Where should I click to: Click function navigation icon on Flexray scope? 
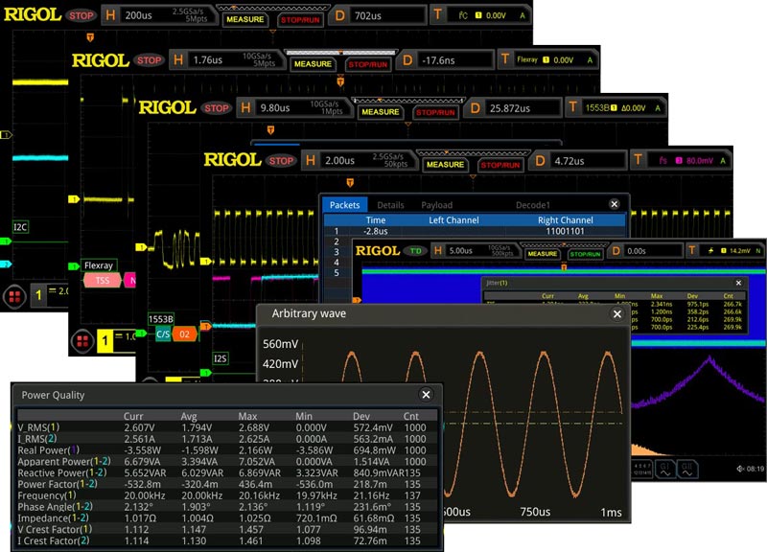[x=82, y=339]
